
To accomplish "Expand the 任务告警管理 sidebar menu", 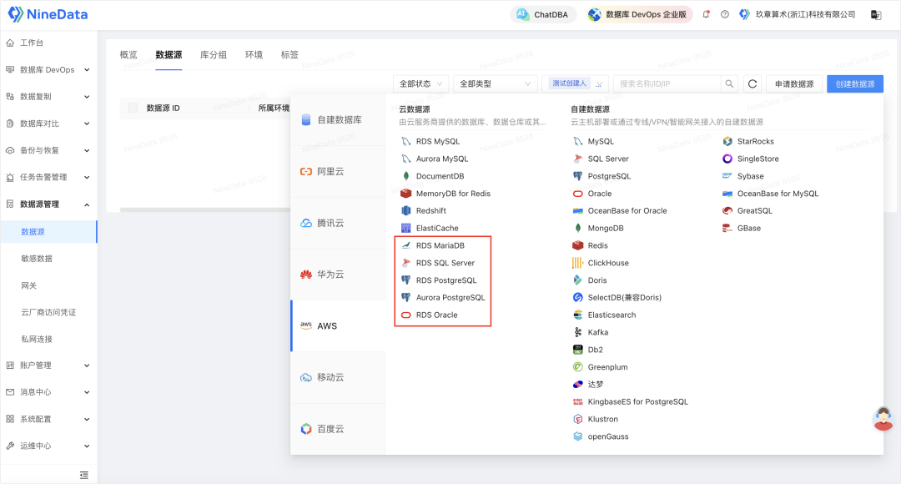I will click(x=48, y=177).
